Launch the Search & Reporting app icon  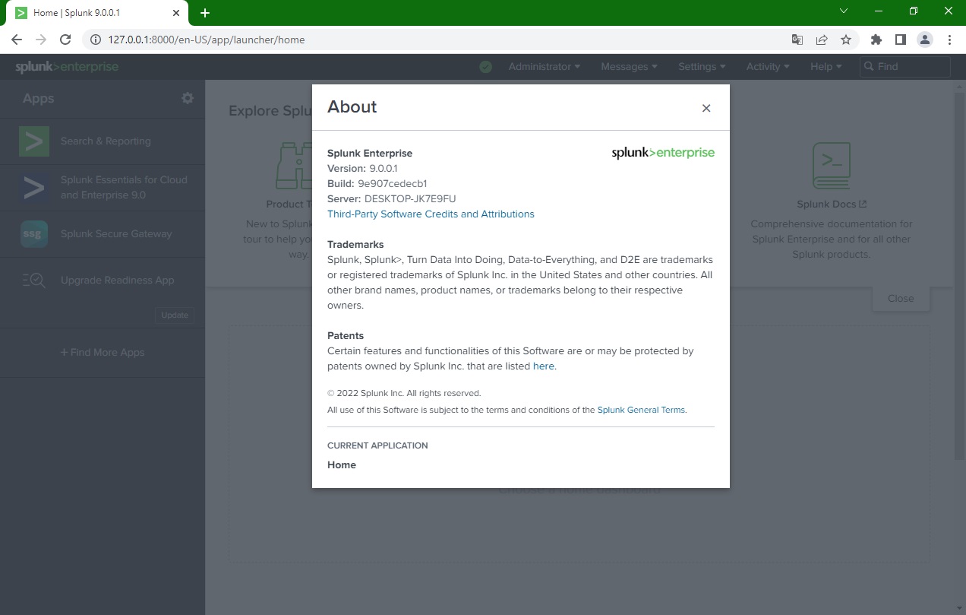pyautogui.click(x=34, y=141)
